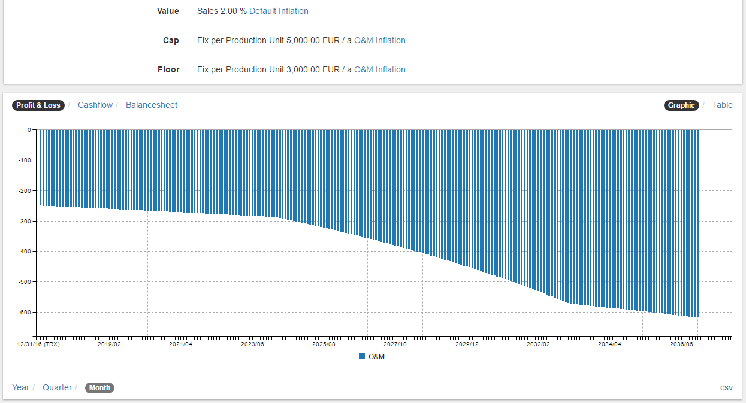Screen dimensions: 746x403
Task: Click the 12/31/16 (TRX) axis label
Action: click(38, 344)
